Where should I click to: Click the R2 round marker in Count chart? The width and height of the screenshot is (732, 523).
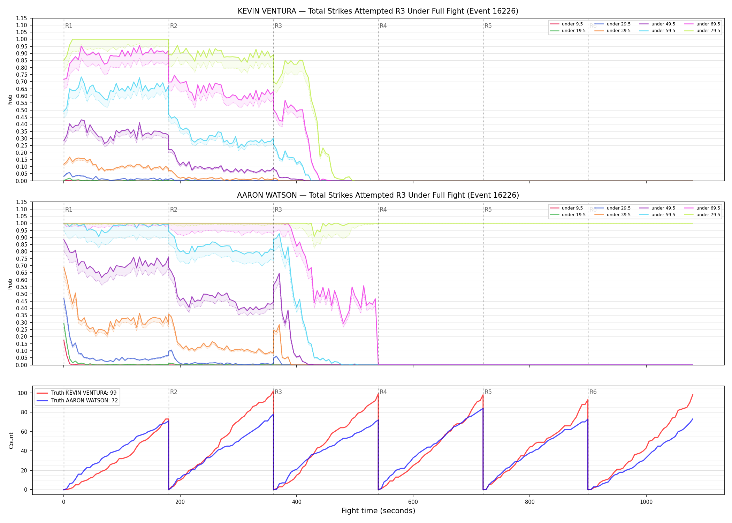174,392
